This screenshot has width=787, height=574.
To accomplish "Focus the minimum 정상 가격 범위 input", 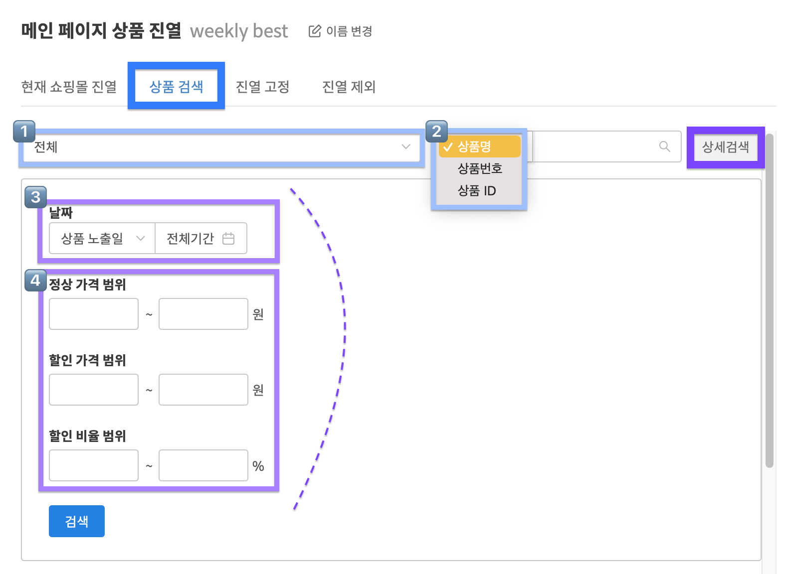I will coord(94,314).
